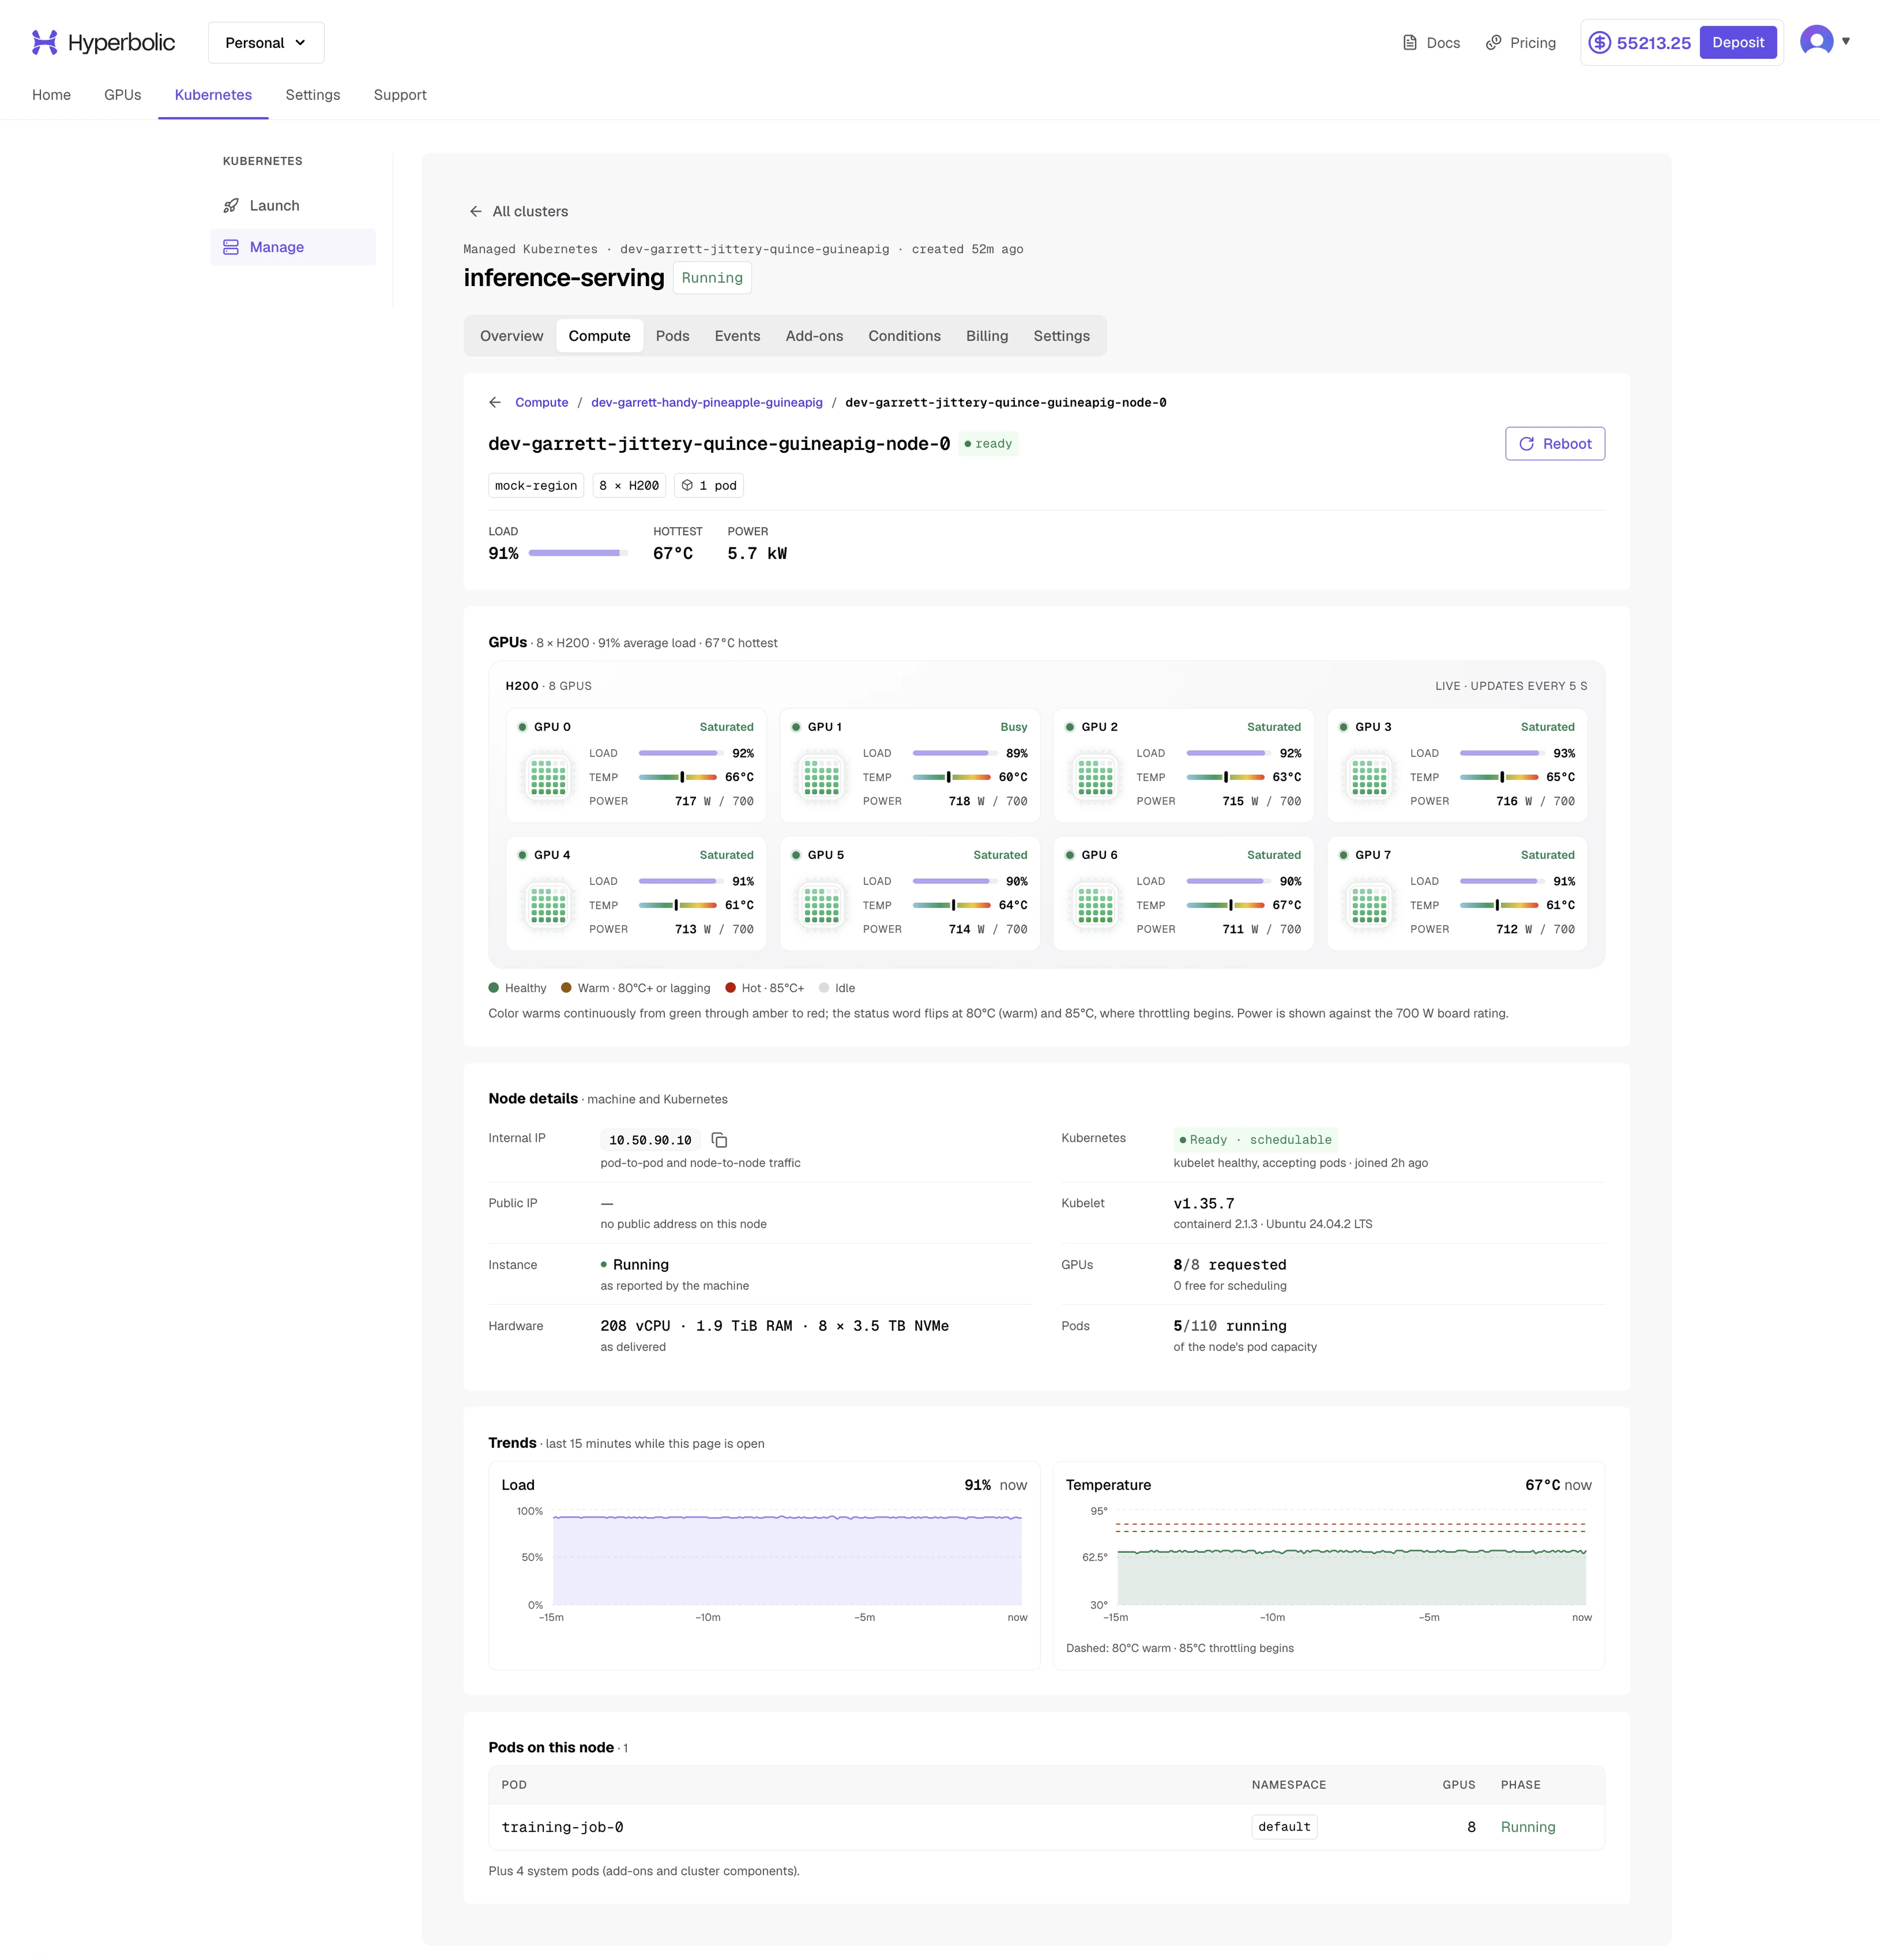The image size is (1881, 1960).
Task: Open the Conditions tab
Action: click(905, 336)
